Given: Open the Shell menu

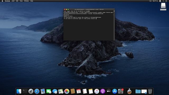Looking at the screenshot, I should [x=13, y=1].
